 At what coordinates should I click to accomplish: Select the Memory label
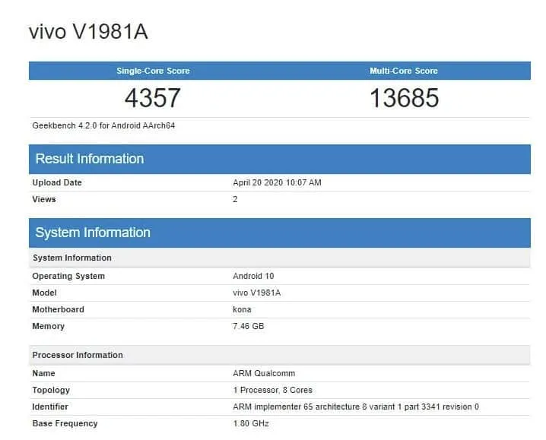tap(49, 326)
